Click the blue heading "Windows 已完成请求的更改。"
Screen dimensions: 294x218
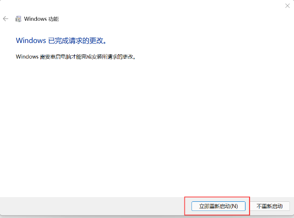point(61,40)
